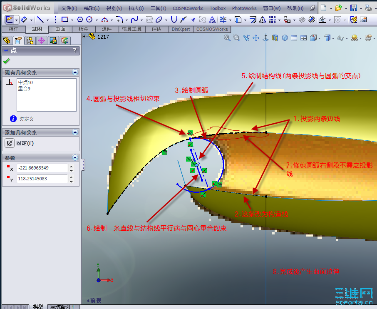This screenshot has height=309, width=377.
Task: Select the Circle sketch tool
Action: tap(89, 20)
